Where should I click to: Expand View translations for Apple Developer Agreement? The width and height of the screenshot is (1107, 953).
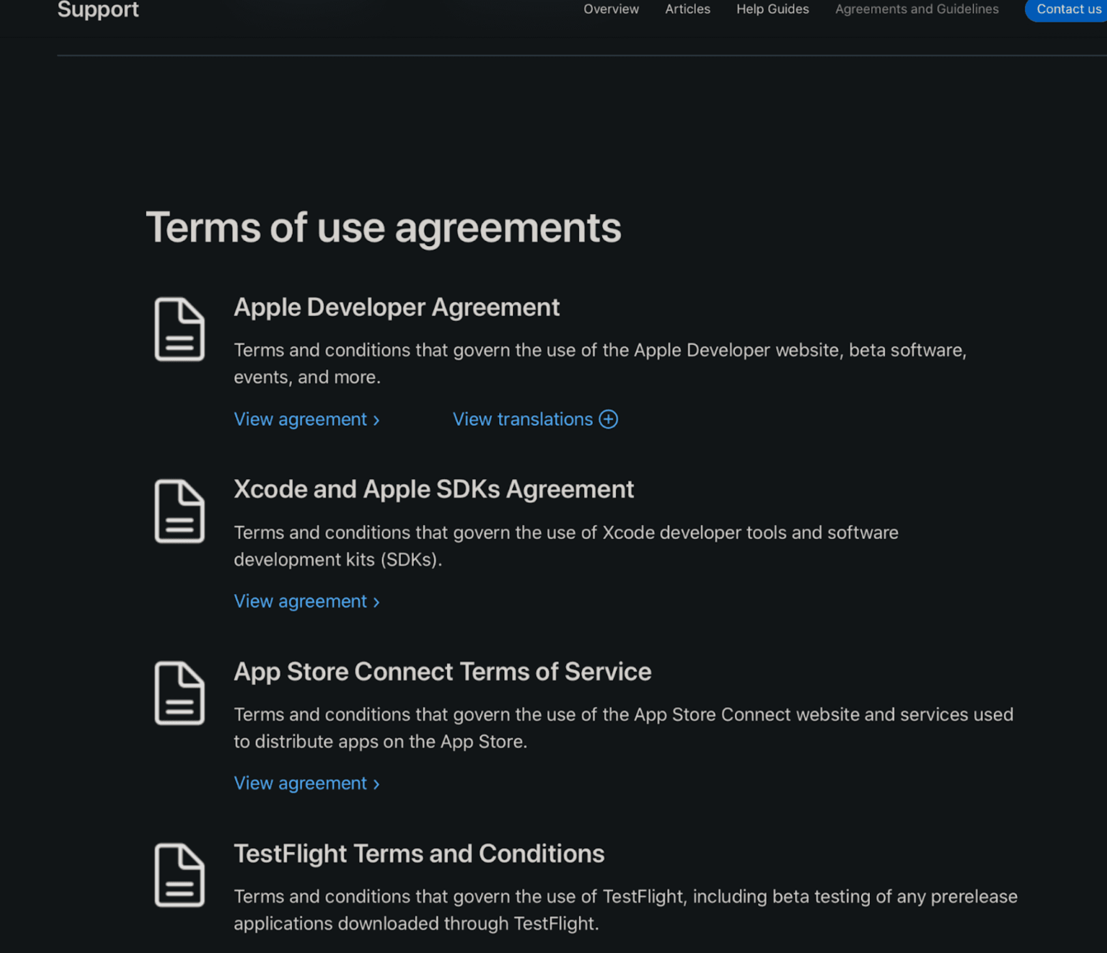[535, 419]
